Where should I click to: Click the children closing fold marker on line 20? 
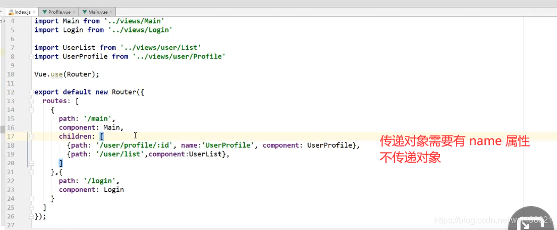[x=31, y=163]
